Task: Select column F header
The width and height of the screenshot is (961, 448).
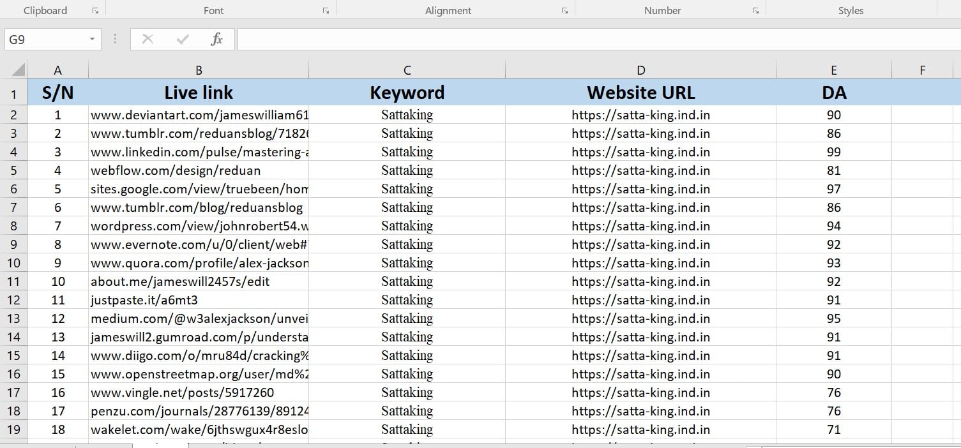Action: click(922, 70)
